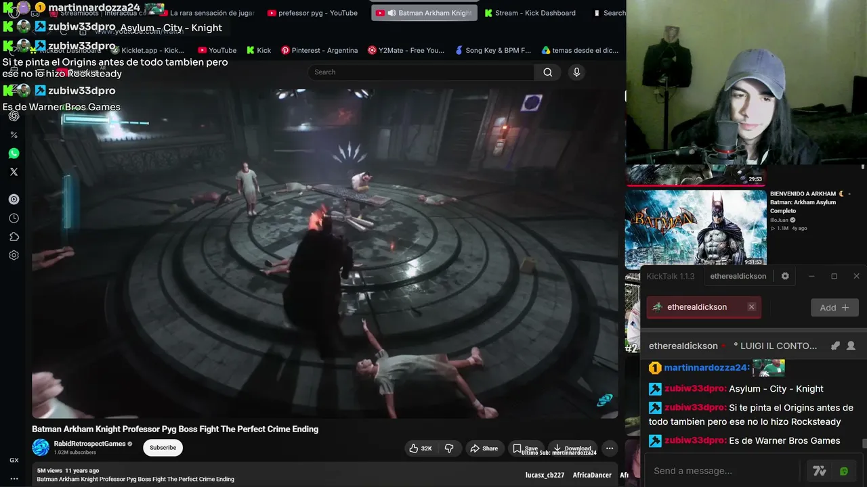The image size is (867, 487).
Task: Like the Batman Arkham Knight video
Action: pos(421,448)
